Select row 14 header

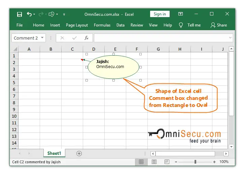[x=14, y=143]
